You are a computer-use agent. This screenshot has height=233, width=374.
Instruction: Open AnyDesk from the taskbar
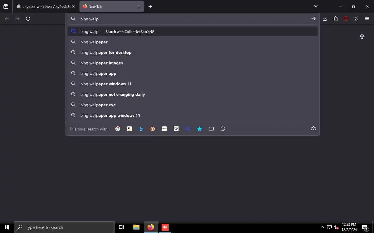coord(165,227)
